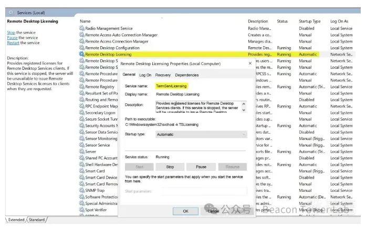Confirm the dialog with OK
Image resolution: width=366 pixels, height=228 pixels.
click(x=185, y=211)
